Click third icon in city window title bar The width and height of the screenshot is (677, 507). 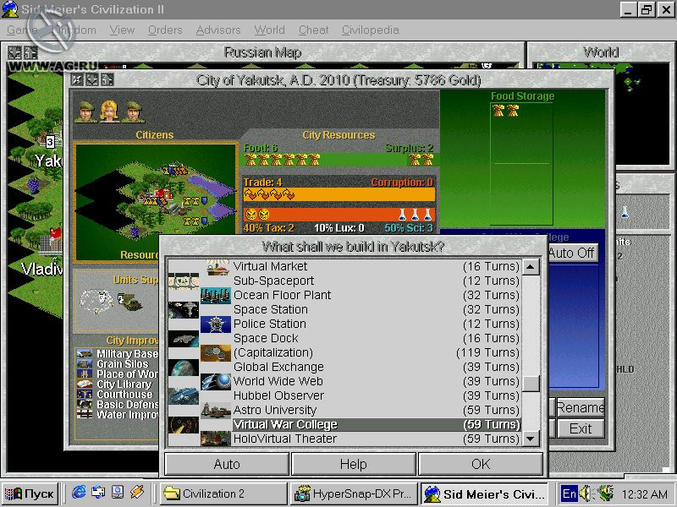click(107, 79)
